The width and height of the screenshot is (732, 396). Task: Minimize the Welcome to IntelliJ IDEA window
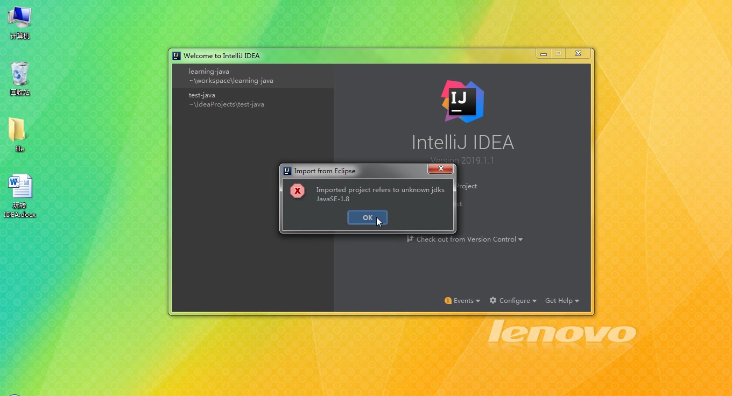click(x=544, y=53)
